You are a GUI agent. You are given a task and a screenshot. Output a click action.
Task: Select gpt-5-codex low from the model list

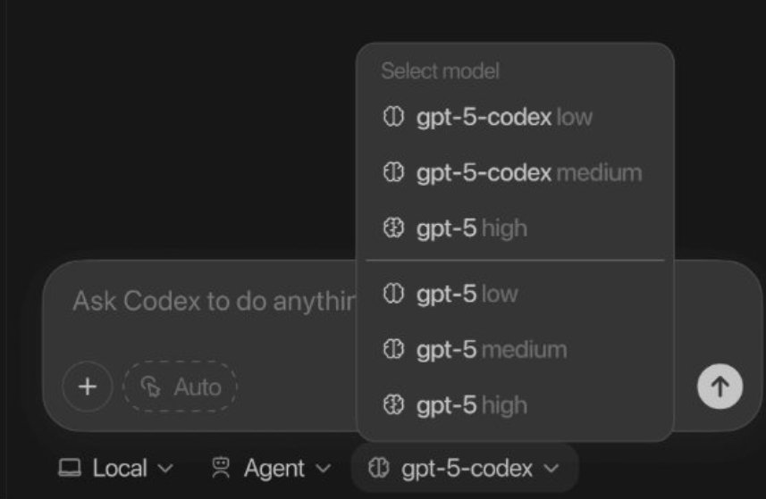[x=516, y=117]
